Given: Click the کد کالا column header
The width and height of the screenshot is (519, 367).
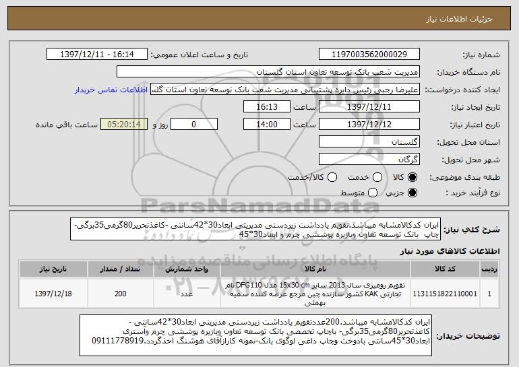Looking at the screenshot, I should (446, 269).
